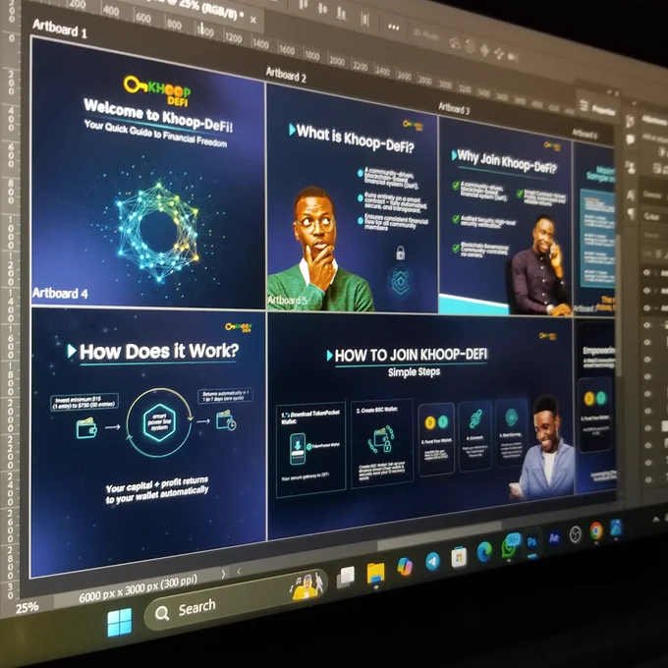The image size is (668, 668).
Task: Click the 'Download TokenPocket Wallet' step card
Action: coord(311,449)
